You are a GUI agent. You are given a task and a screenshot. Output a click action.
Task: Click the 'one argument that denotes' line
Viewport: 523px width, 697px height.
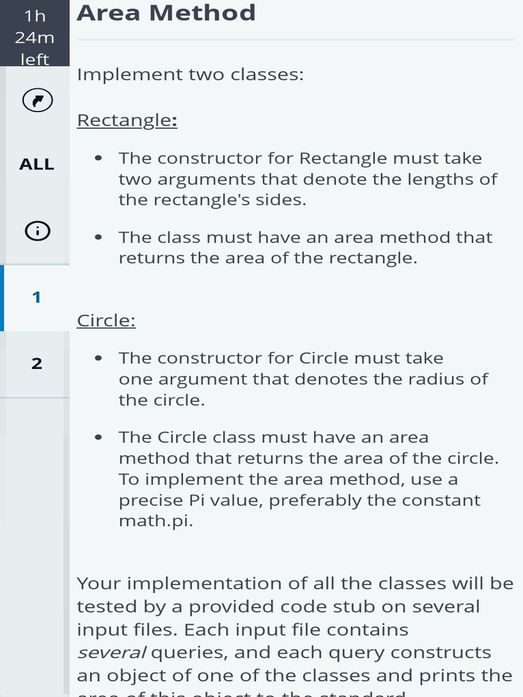303,379
